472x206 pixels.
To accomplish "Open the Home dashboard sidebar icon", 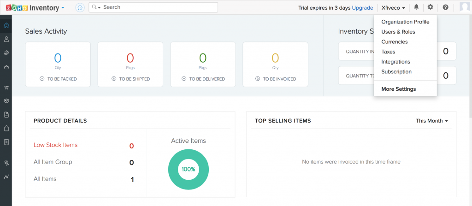I will (x=6, y=26).
